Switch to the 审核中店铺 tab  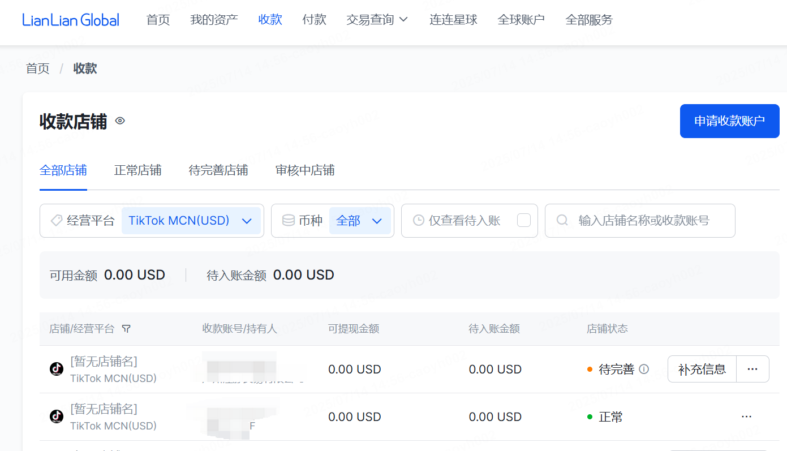(305, 170)
